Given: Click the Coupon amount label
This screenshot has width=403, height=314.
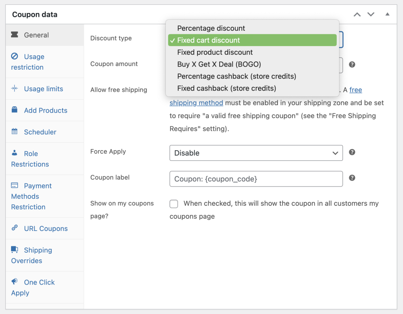Looking at the screenshot, I should click(114, 64).
